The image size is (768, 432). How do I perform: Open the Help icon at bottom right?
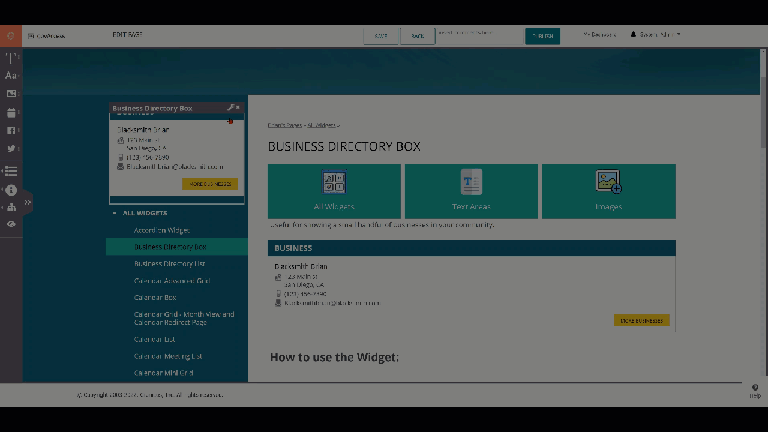755,390
